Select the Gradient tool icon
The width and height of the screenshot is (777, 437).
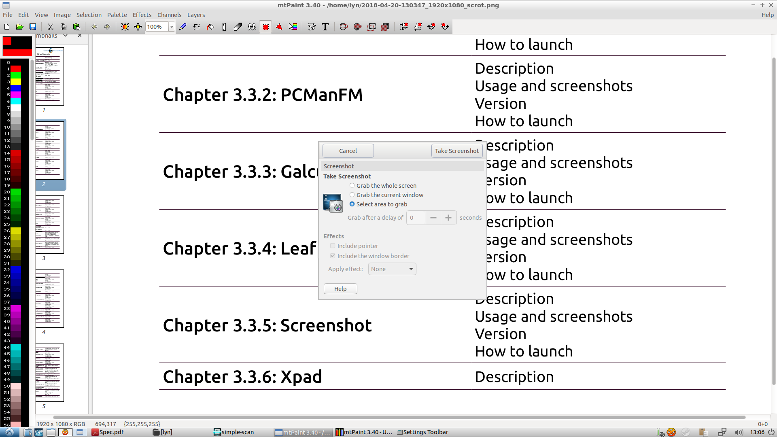pos(293,27)
